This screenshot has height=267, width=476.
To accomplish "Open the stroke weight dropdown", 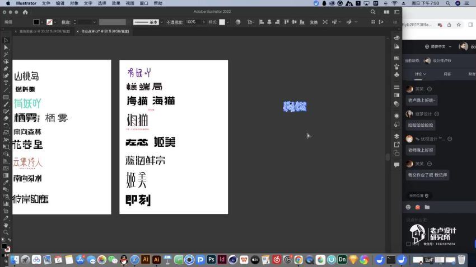I will tap(95, 22).
